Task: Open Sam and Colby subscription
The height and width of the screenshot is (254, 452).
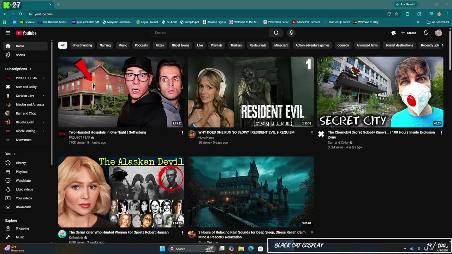Action: coord(25,87)
